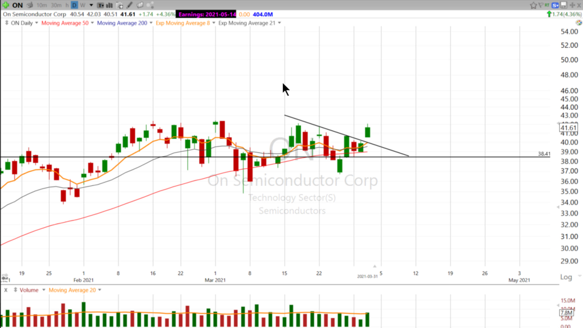Click the descending trendline on chart
This screenshot has width=583, height=328.
point(346,135)
